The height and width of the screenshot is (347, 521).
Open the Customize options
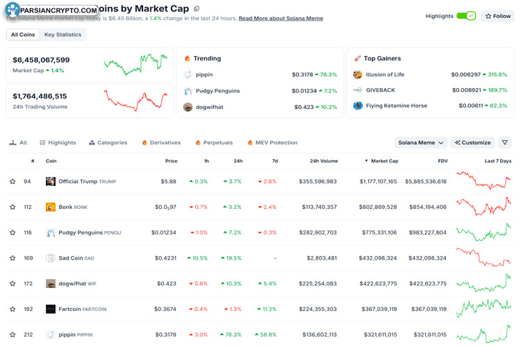(x=472, y=142)
